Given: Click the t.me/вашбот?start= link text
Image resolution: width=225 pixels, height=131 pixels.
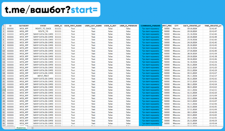Looking at the screenshot, I should tap(51, 10).
